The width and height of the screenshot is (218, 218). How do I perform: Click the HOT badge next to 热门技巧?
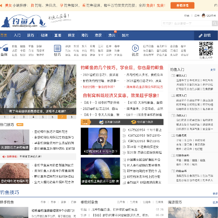[x=20, y=125]
